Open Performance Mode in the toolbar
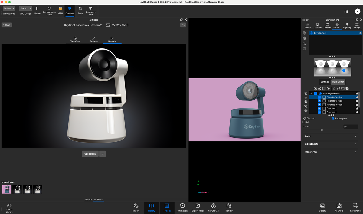Screen dimensions: 363x214 [49, 11]
